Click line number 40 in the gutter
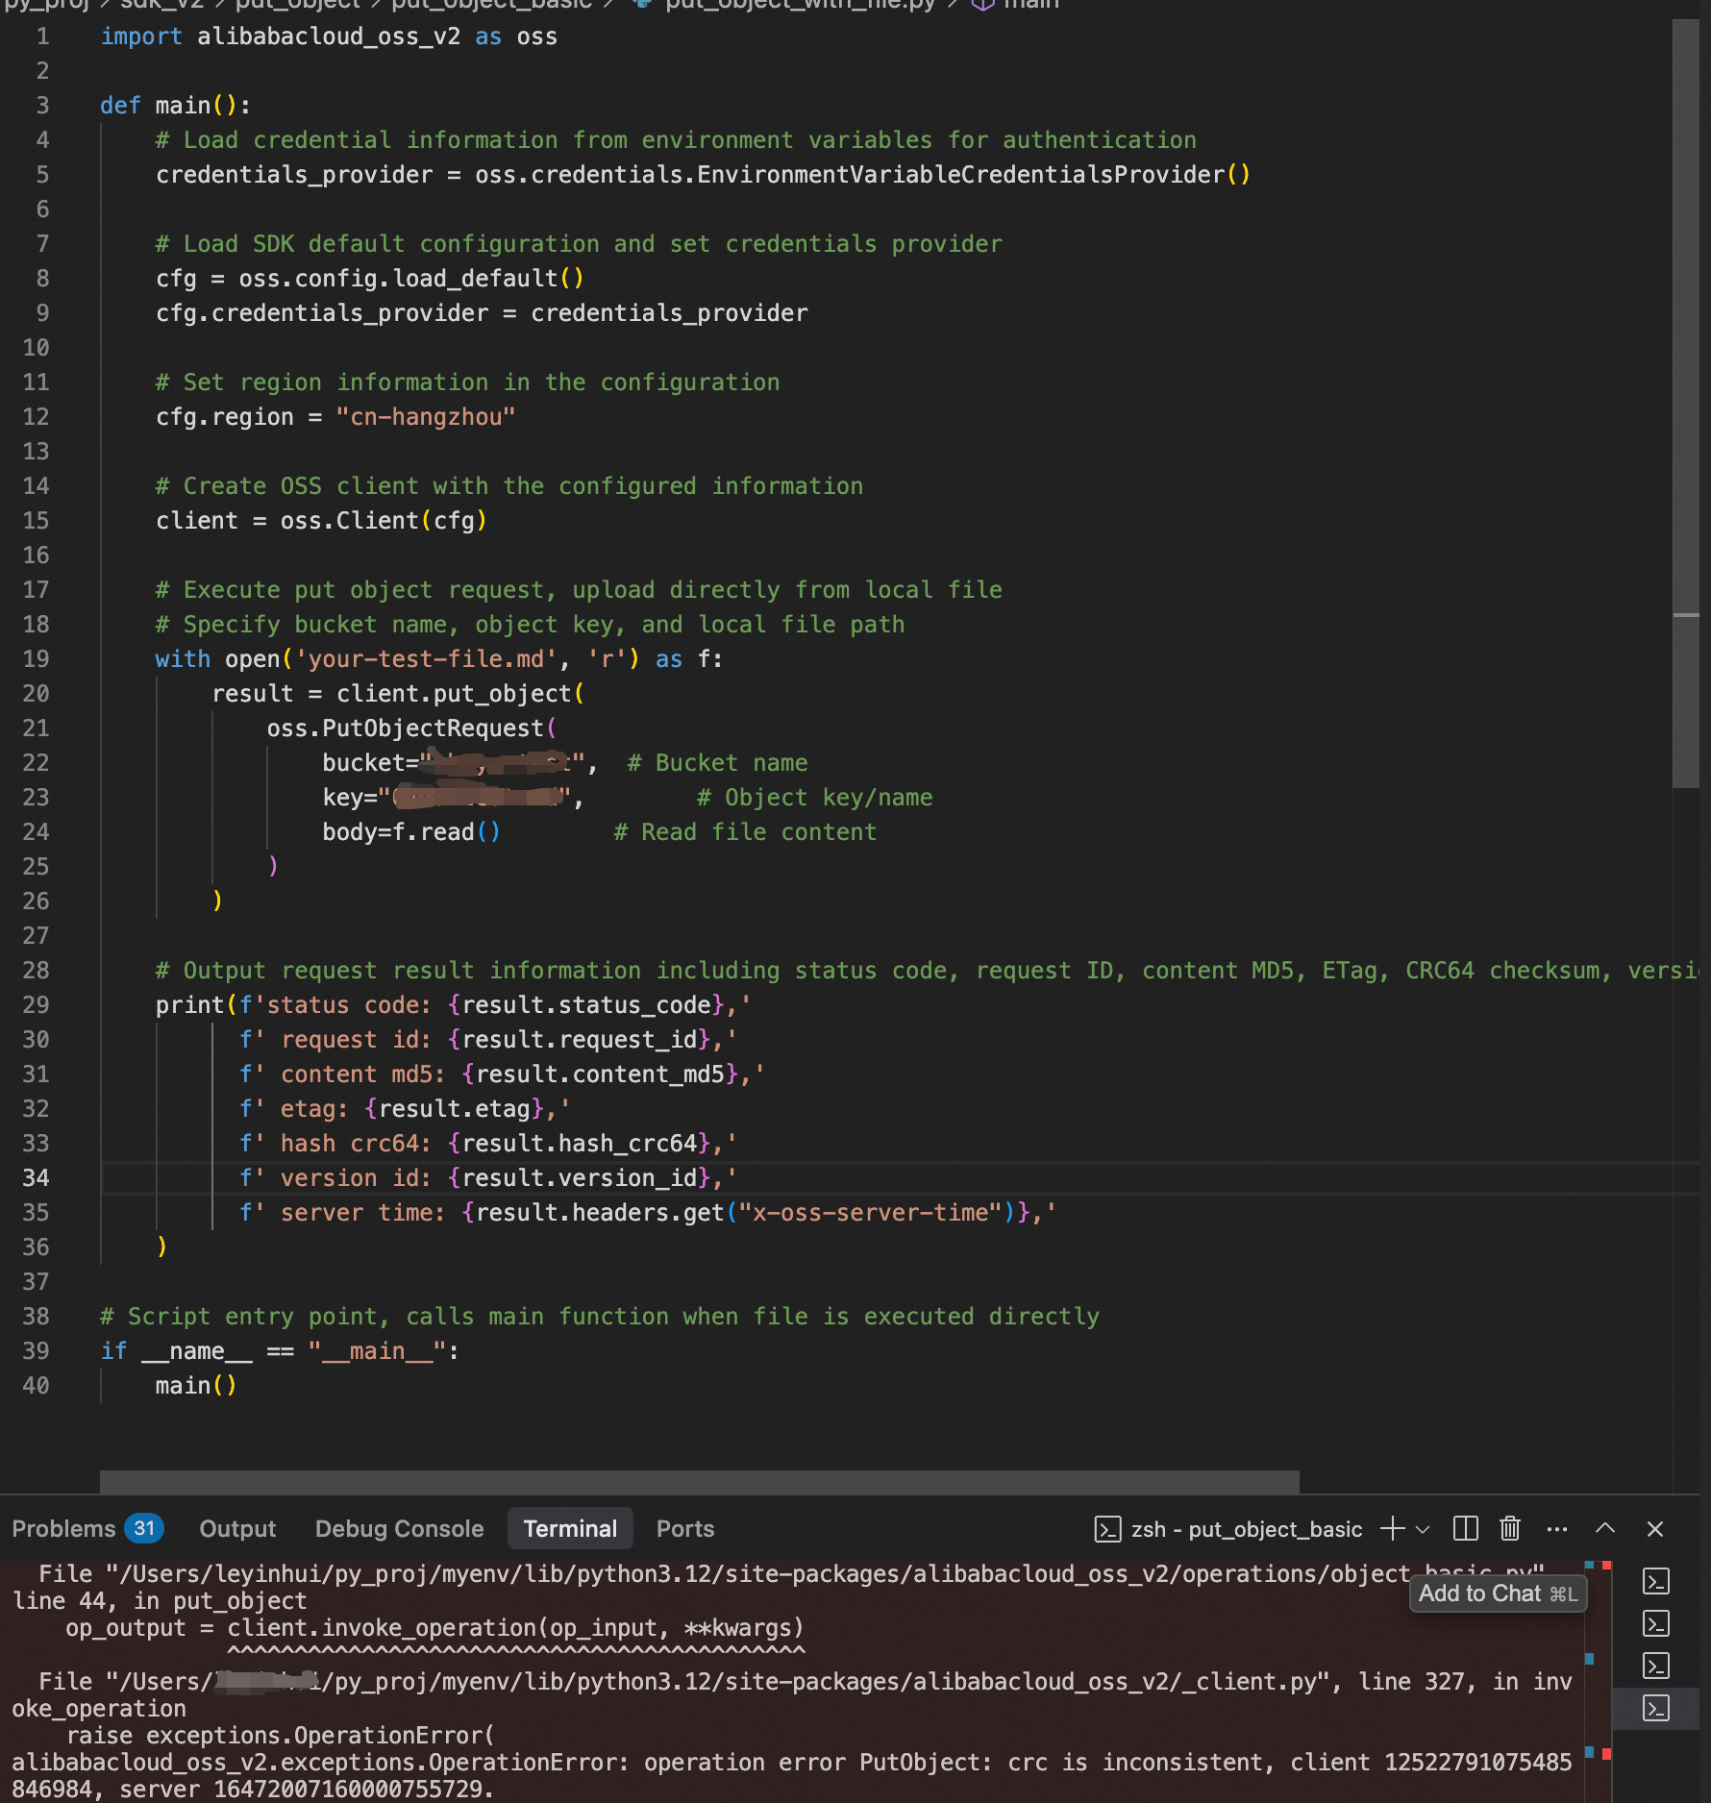This screenshot has height=1803, width=1711. coord(36,1386)
